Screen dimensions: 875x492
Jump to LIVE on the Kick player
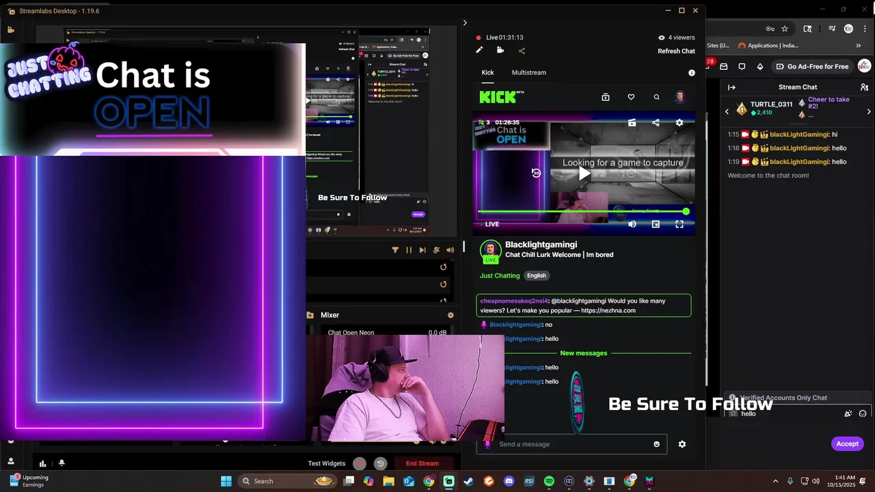tap(492, 224)
